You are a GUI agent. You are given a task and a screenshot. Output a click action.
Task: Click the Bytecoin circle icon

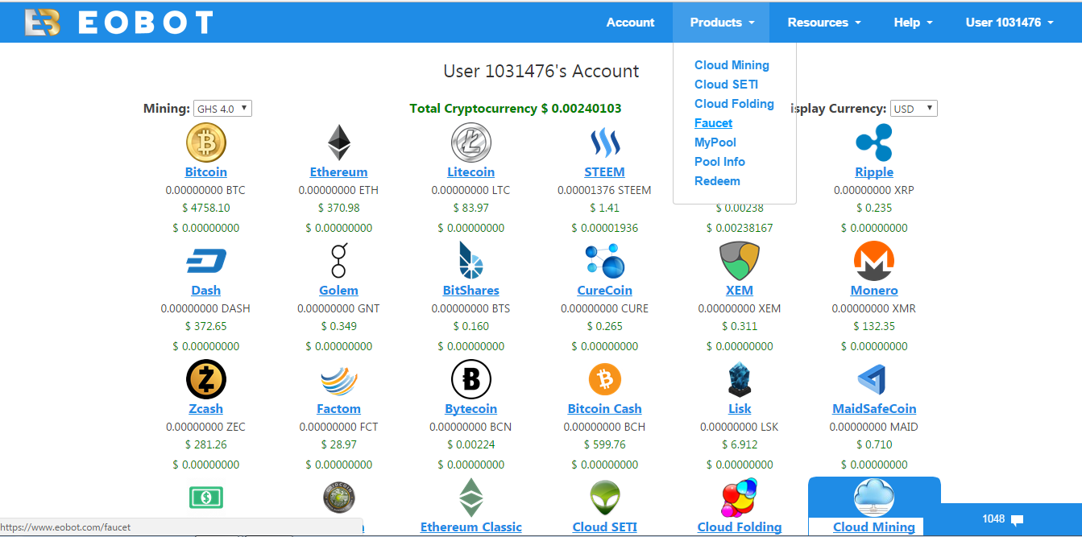471,379
